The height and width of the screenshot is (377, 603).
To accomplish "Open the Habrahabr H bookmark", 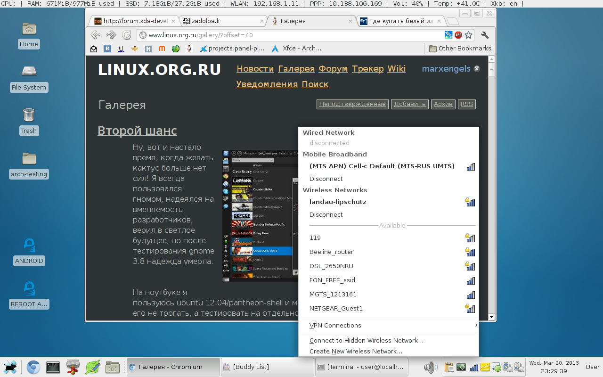I will coord(148,48).
